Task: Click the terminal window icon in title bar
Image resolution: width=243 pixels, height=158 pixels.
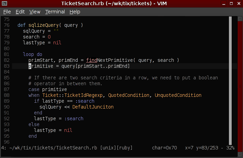Action: click(x=4, y=3)
